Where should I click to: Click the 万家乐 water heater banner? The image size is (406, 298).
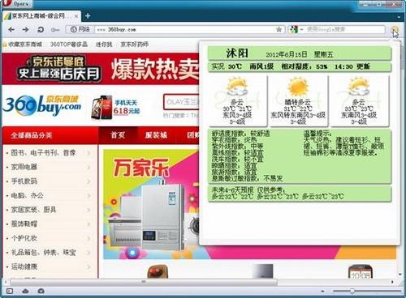[x=151, y=204]
